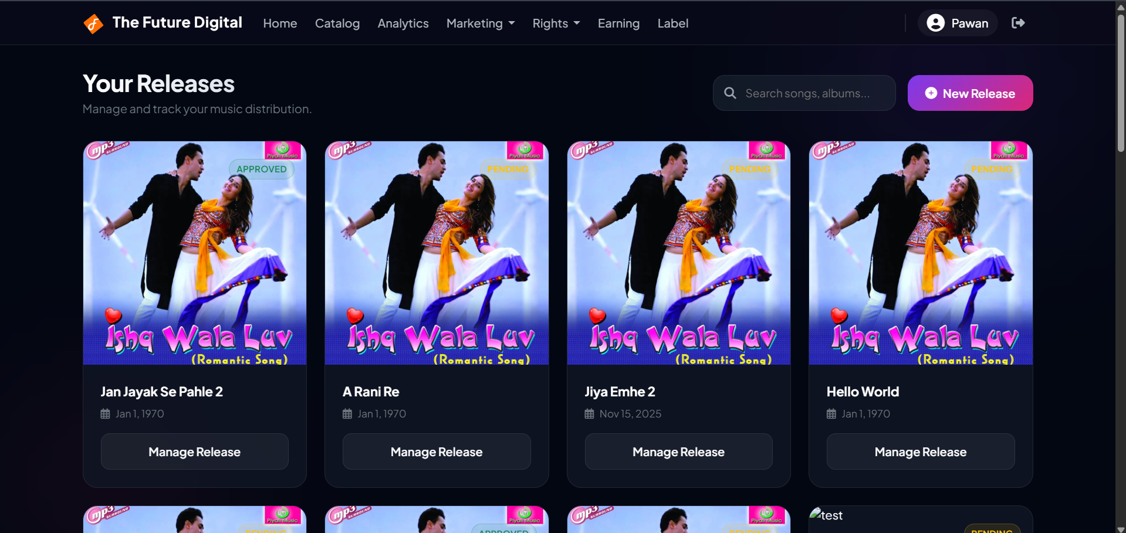The width and height of the screenshot is (1126, 533).
Task: Go to Analytics in navigation
Action: click(x=403, y=23)
